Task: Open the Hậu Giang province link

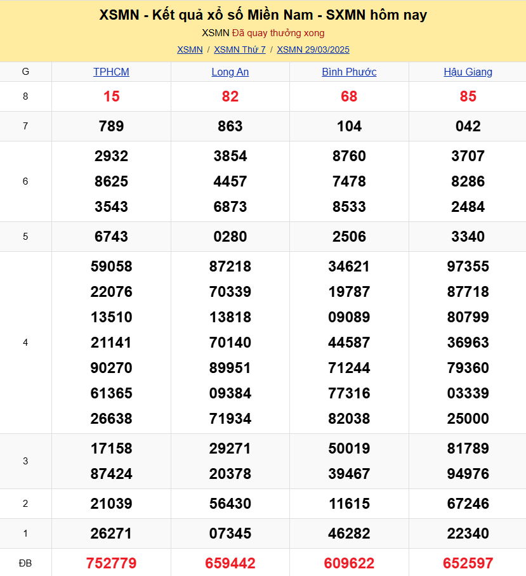Action: tap(468, 72)
